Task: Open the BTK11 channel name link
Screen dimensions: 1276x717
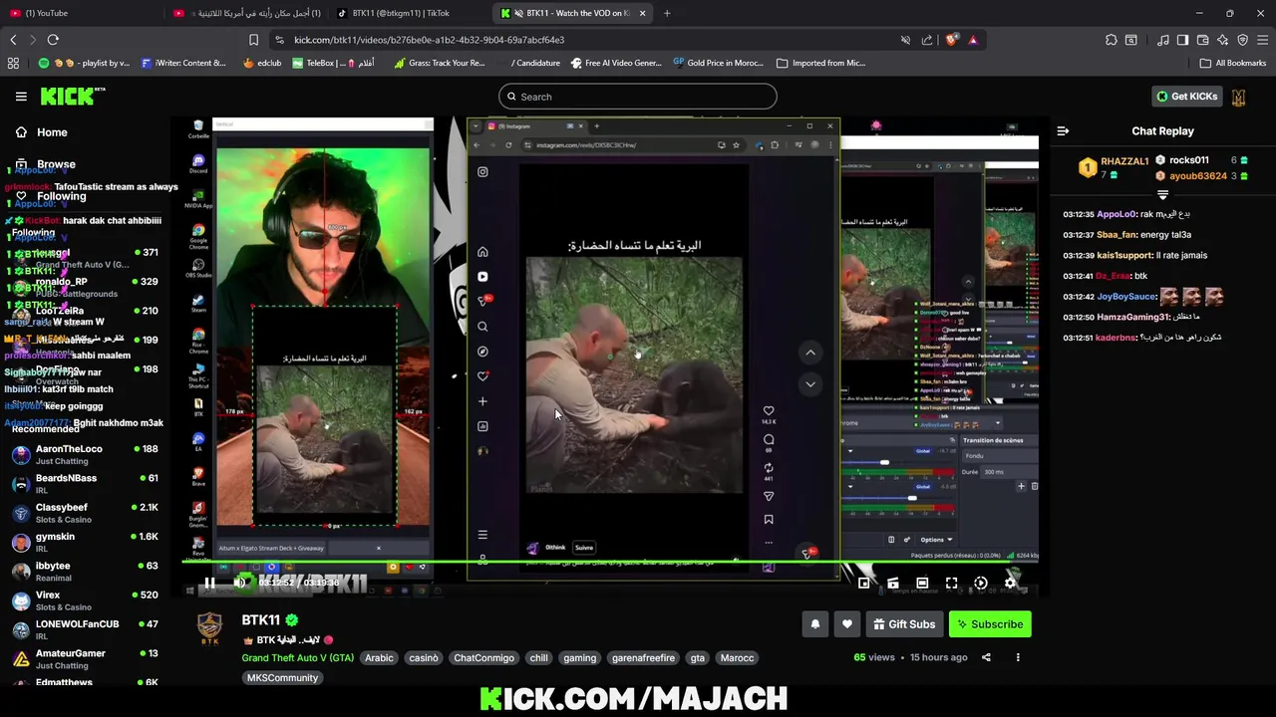Action: pos(261,620)
